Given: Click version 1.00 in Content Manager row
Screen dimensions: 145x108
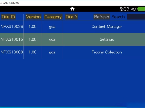Looking at the screenshot, I should 33,27.
